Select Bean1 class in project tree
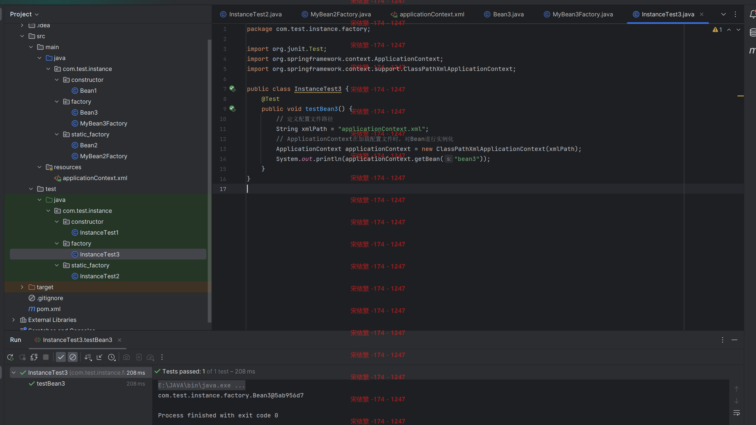 88,91
